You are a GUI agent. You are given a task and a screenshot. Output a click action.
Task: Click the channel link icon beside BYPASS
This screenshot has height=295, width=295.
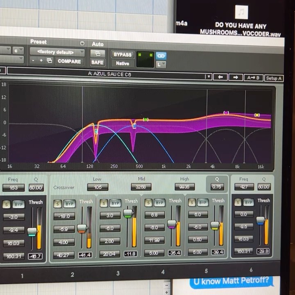(161, 55)
